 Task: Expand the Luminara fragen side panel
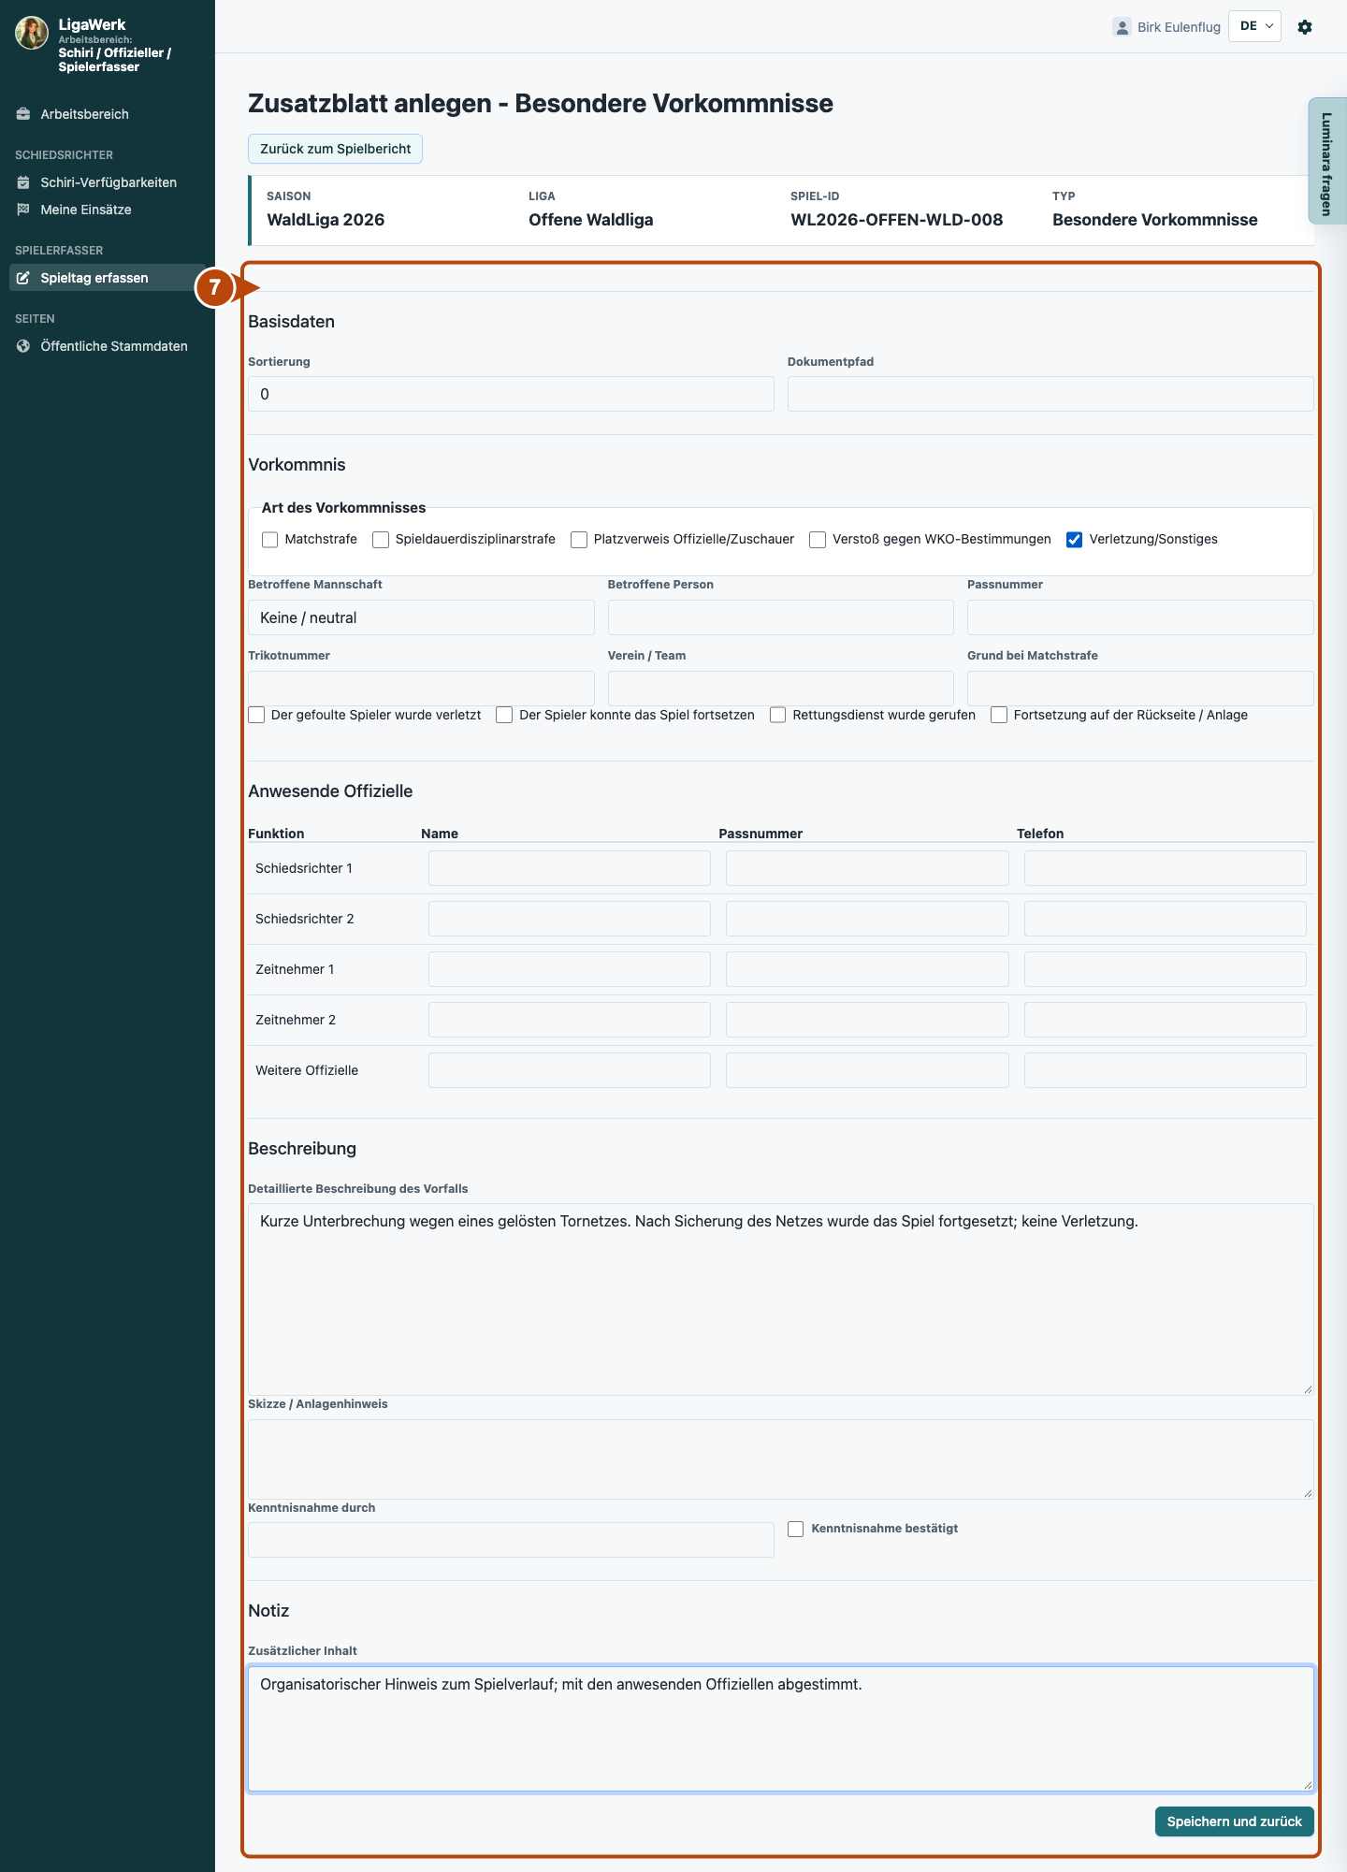click(x=1326, y=161)
